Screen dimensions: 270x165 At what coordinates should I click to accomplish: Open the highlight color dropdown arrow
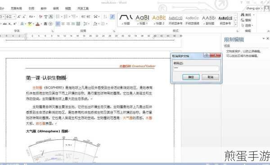pyautogui.click(x=33, y=24)
